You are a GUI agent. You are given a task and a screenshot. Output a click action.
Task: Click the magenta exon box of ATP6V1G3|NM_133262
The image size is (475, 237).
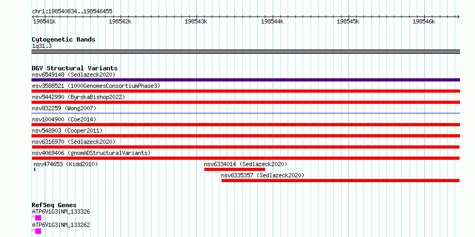point(38,231)
